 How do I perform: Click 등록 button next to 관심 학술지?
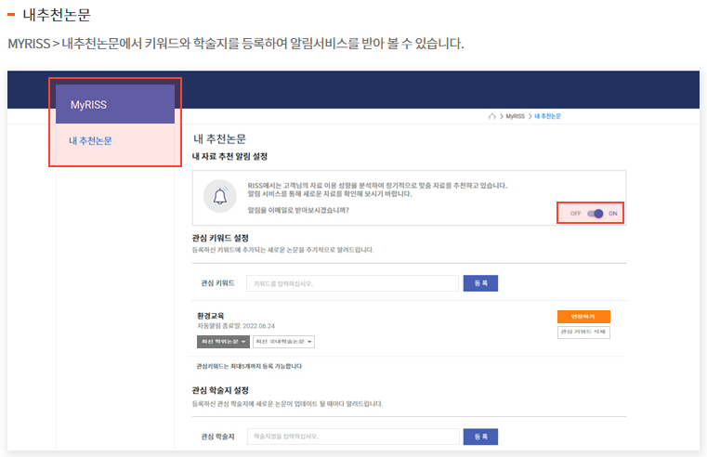[480, 437]
